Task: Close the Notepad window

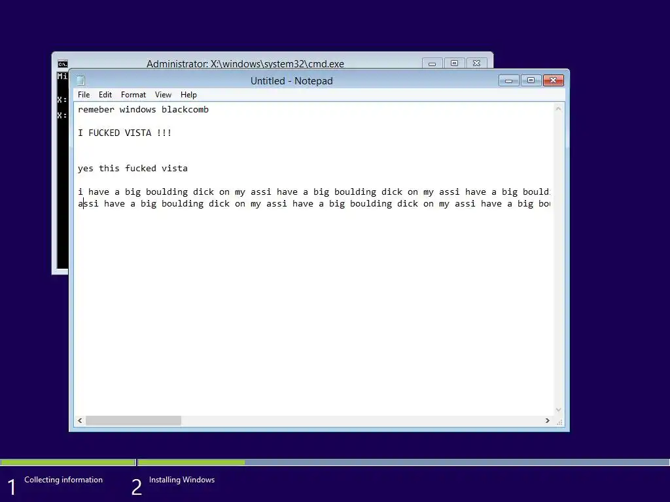Action: (554, 80)
